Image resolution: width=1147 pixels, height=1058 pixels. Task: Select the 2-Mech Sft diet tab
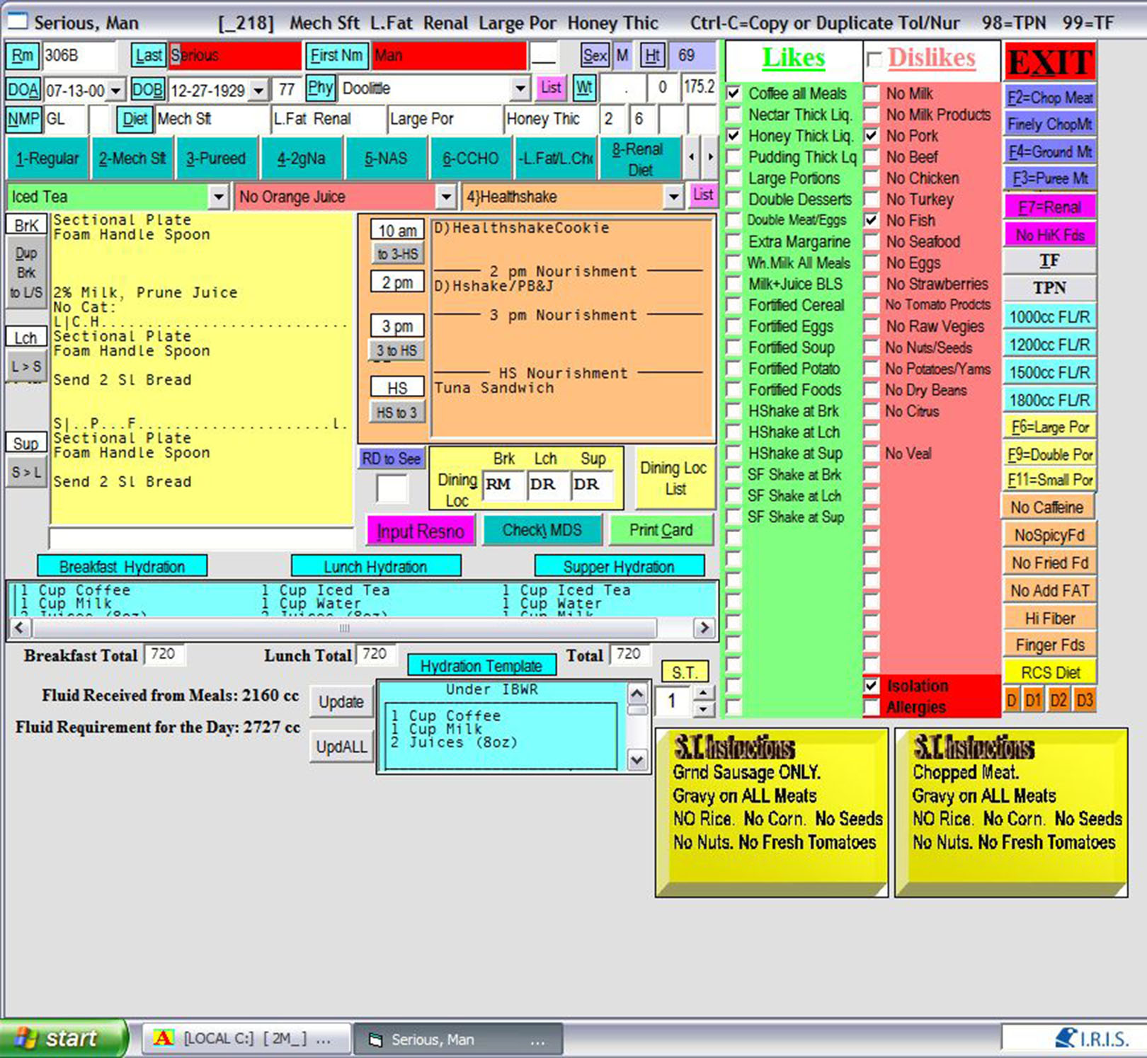pos(132,159)
